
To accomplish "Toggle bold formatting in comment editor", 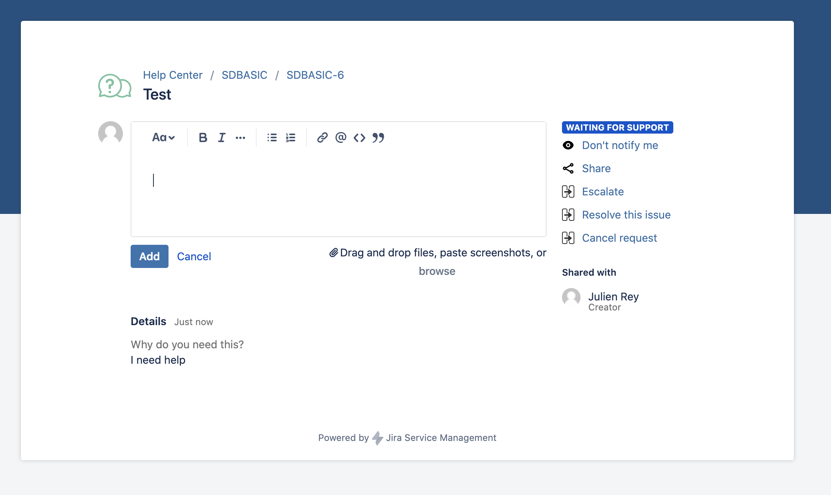I will (x=203, y=137).
